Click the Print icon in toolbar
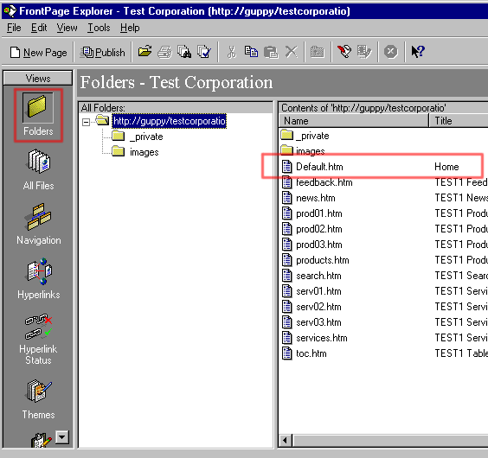488x458 pixels. click(164, 52)
